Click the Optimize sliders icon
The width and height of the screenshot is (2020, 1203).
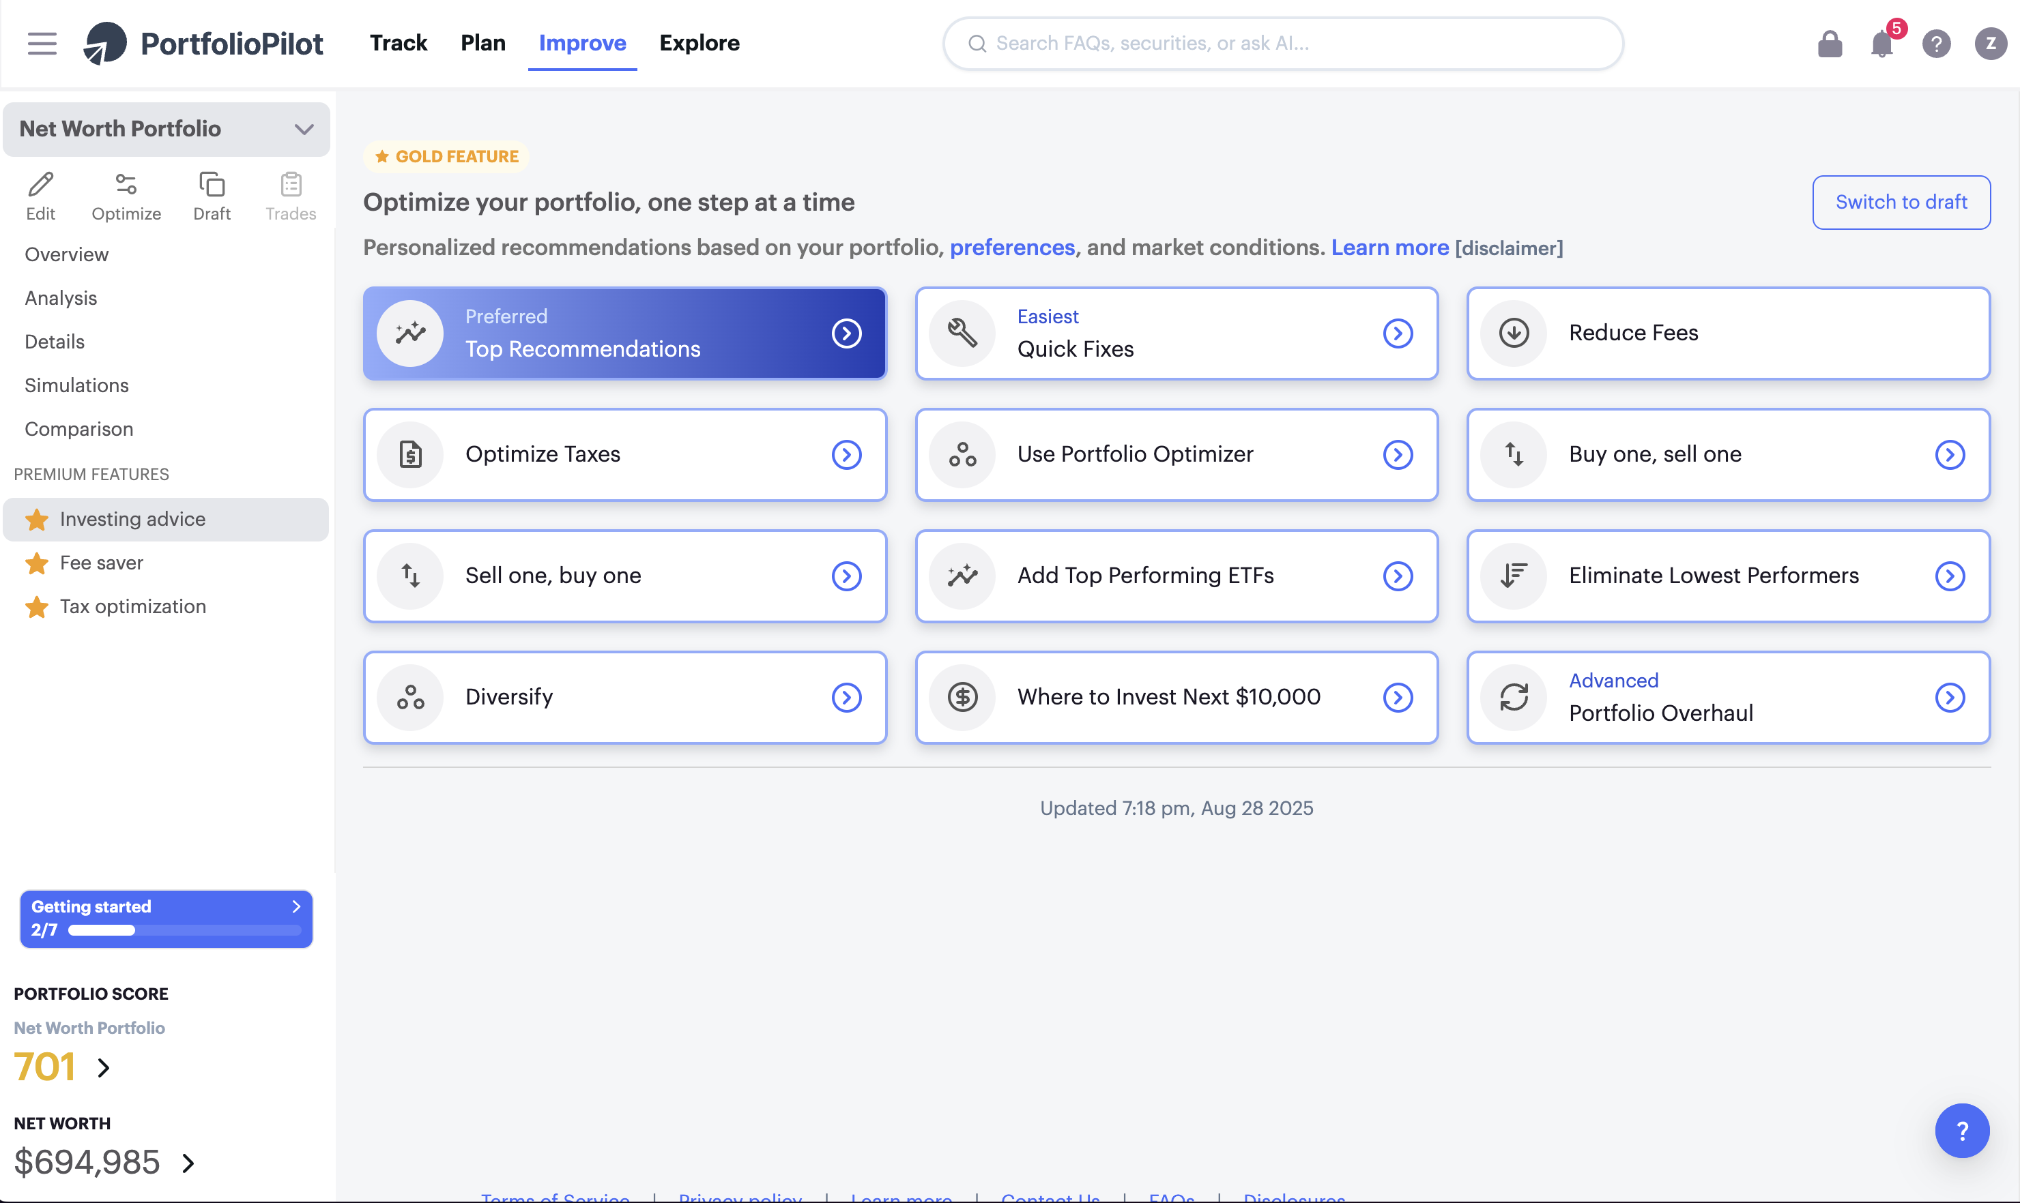point(126,184)
